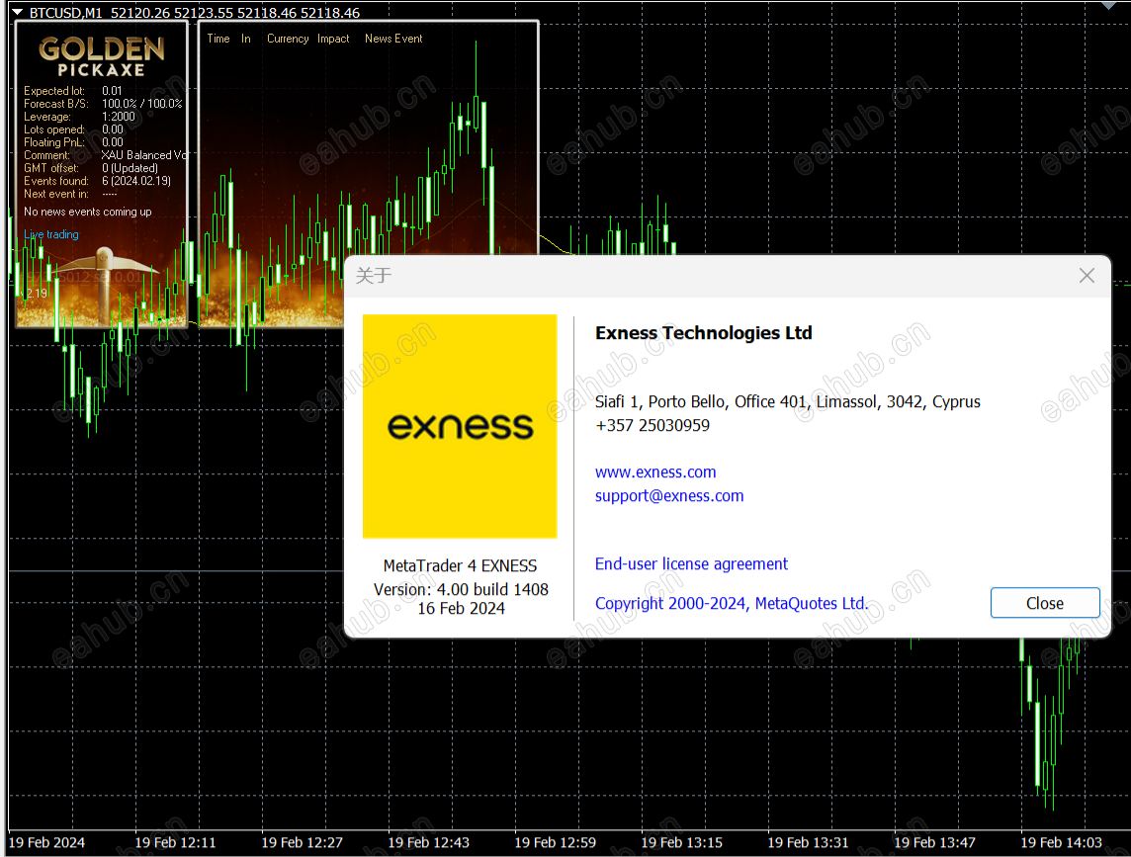Open the support@exness.com email link
1131x857 pixels.
tap(668, 495)
